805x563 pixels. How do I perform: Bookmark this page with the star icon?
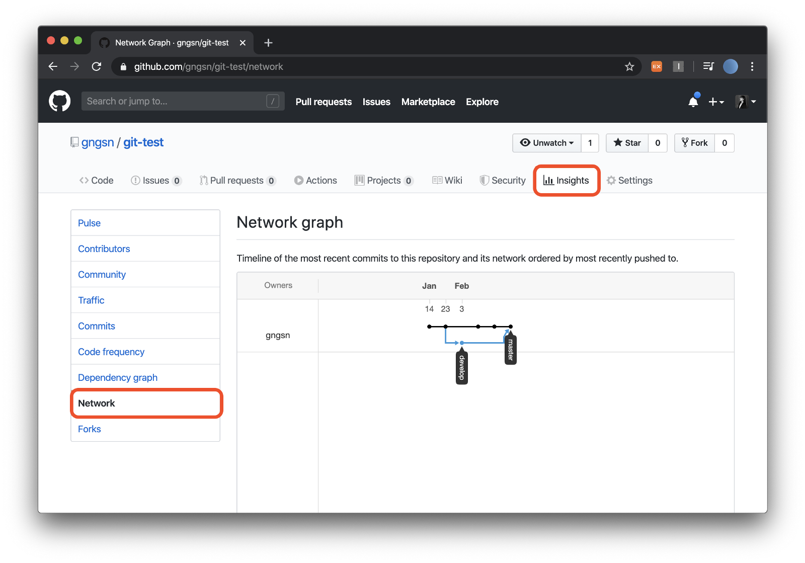click(x=629, y=66)
